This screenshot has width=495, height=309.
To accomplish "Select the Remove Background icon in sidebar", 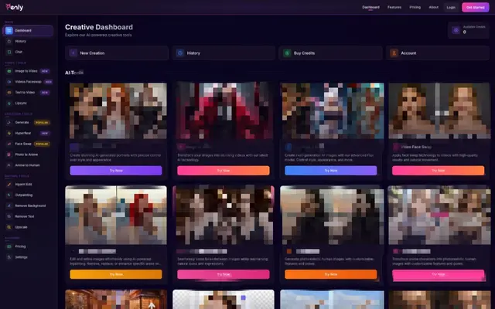I will coord(9,205).
